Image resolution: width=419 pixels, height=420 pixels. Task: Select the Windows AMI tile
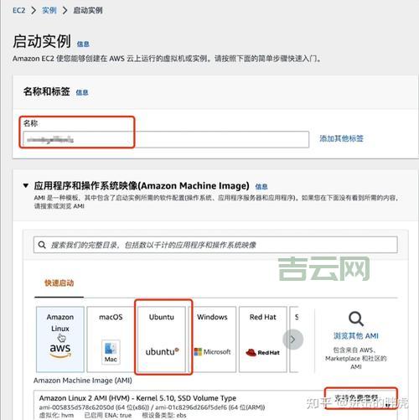pyautogui.click(x=212, y=340)
